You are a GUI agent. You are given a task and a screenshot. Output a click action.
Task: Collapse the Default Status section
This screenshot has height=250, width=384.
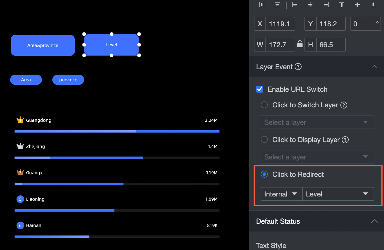click(374, 221)
